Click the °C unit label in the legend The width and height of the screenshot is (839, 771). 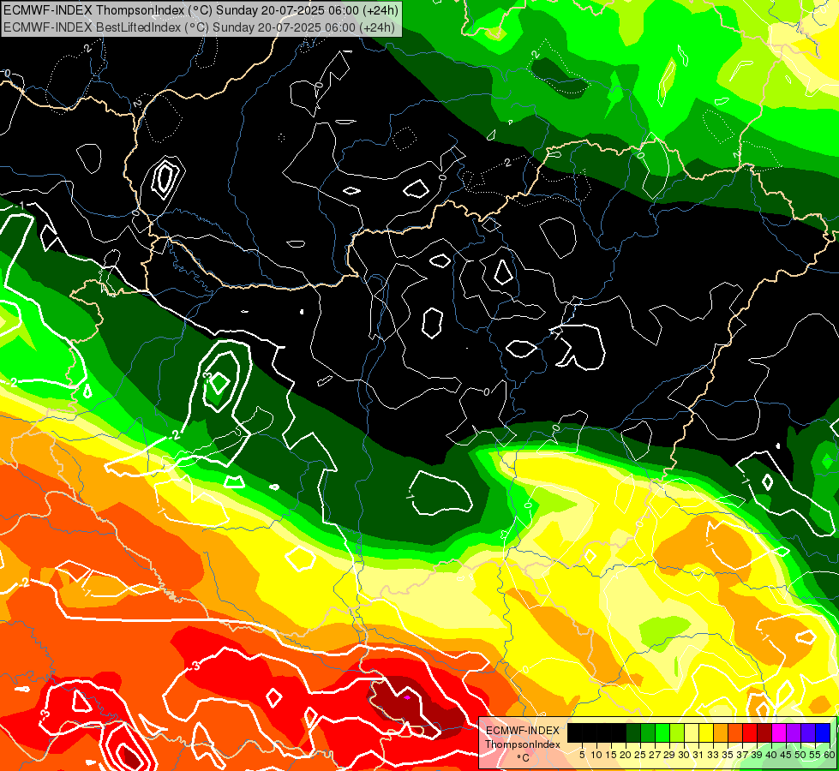[x=523, y=758]
